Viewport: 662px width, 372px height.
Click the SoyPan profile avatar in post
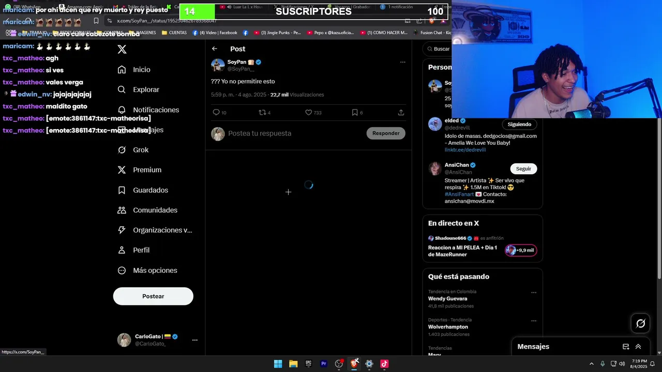click(218, 65)
